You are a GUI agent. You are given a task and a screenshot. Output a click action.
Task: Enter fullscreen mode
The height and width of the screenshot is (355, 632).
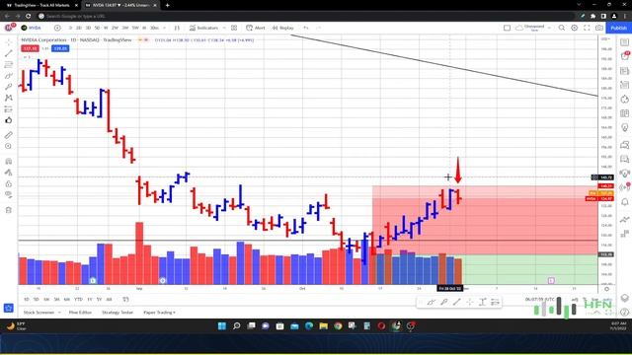click(587, 28)
